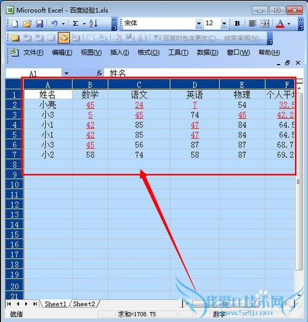Toggle the highlighted Show All Comments button
This screenshot has height=322, width=308.
coord(64,38)
